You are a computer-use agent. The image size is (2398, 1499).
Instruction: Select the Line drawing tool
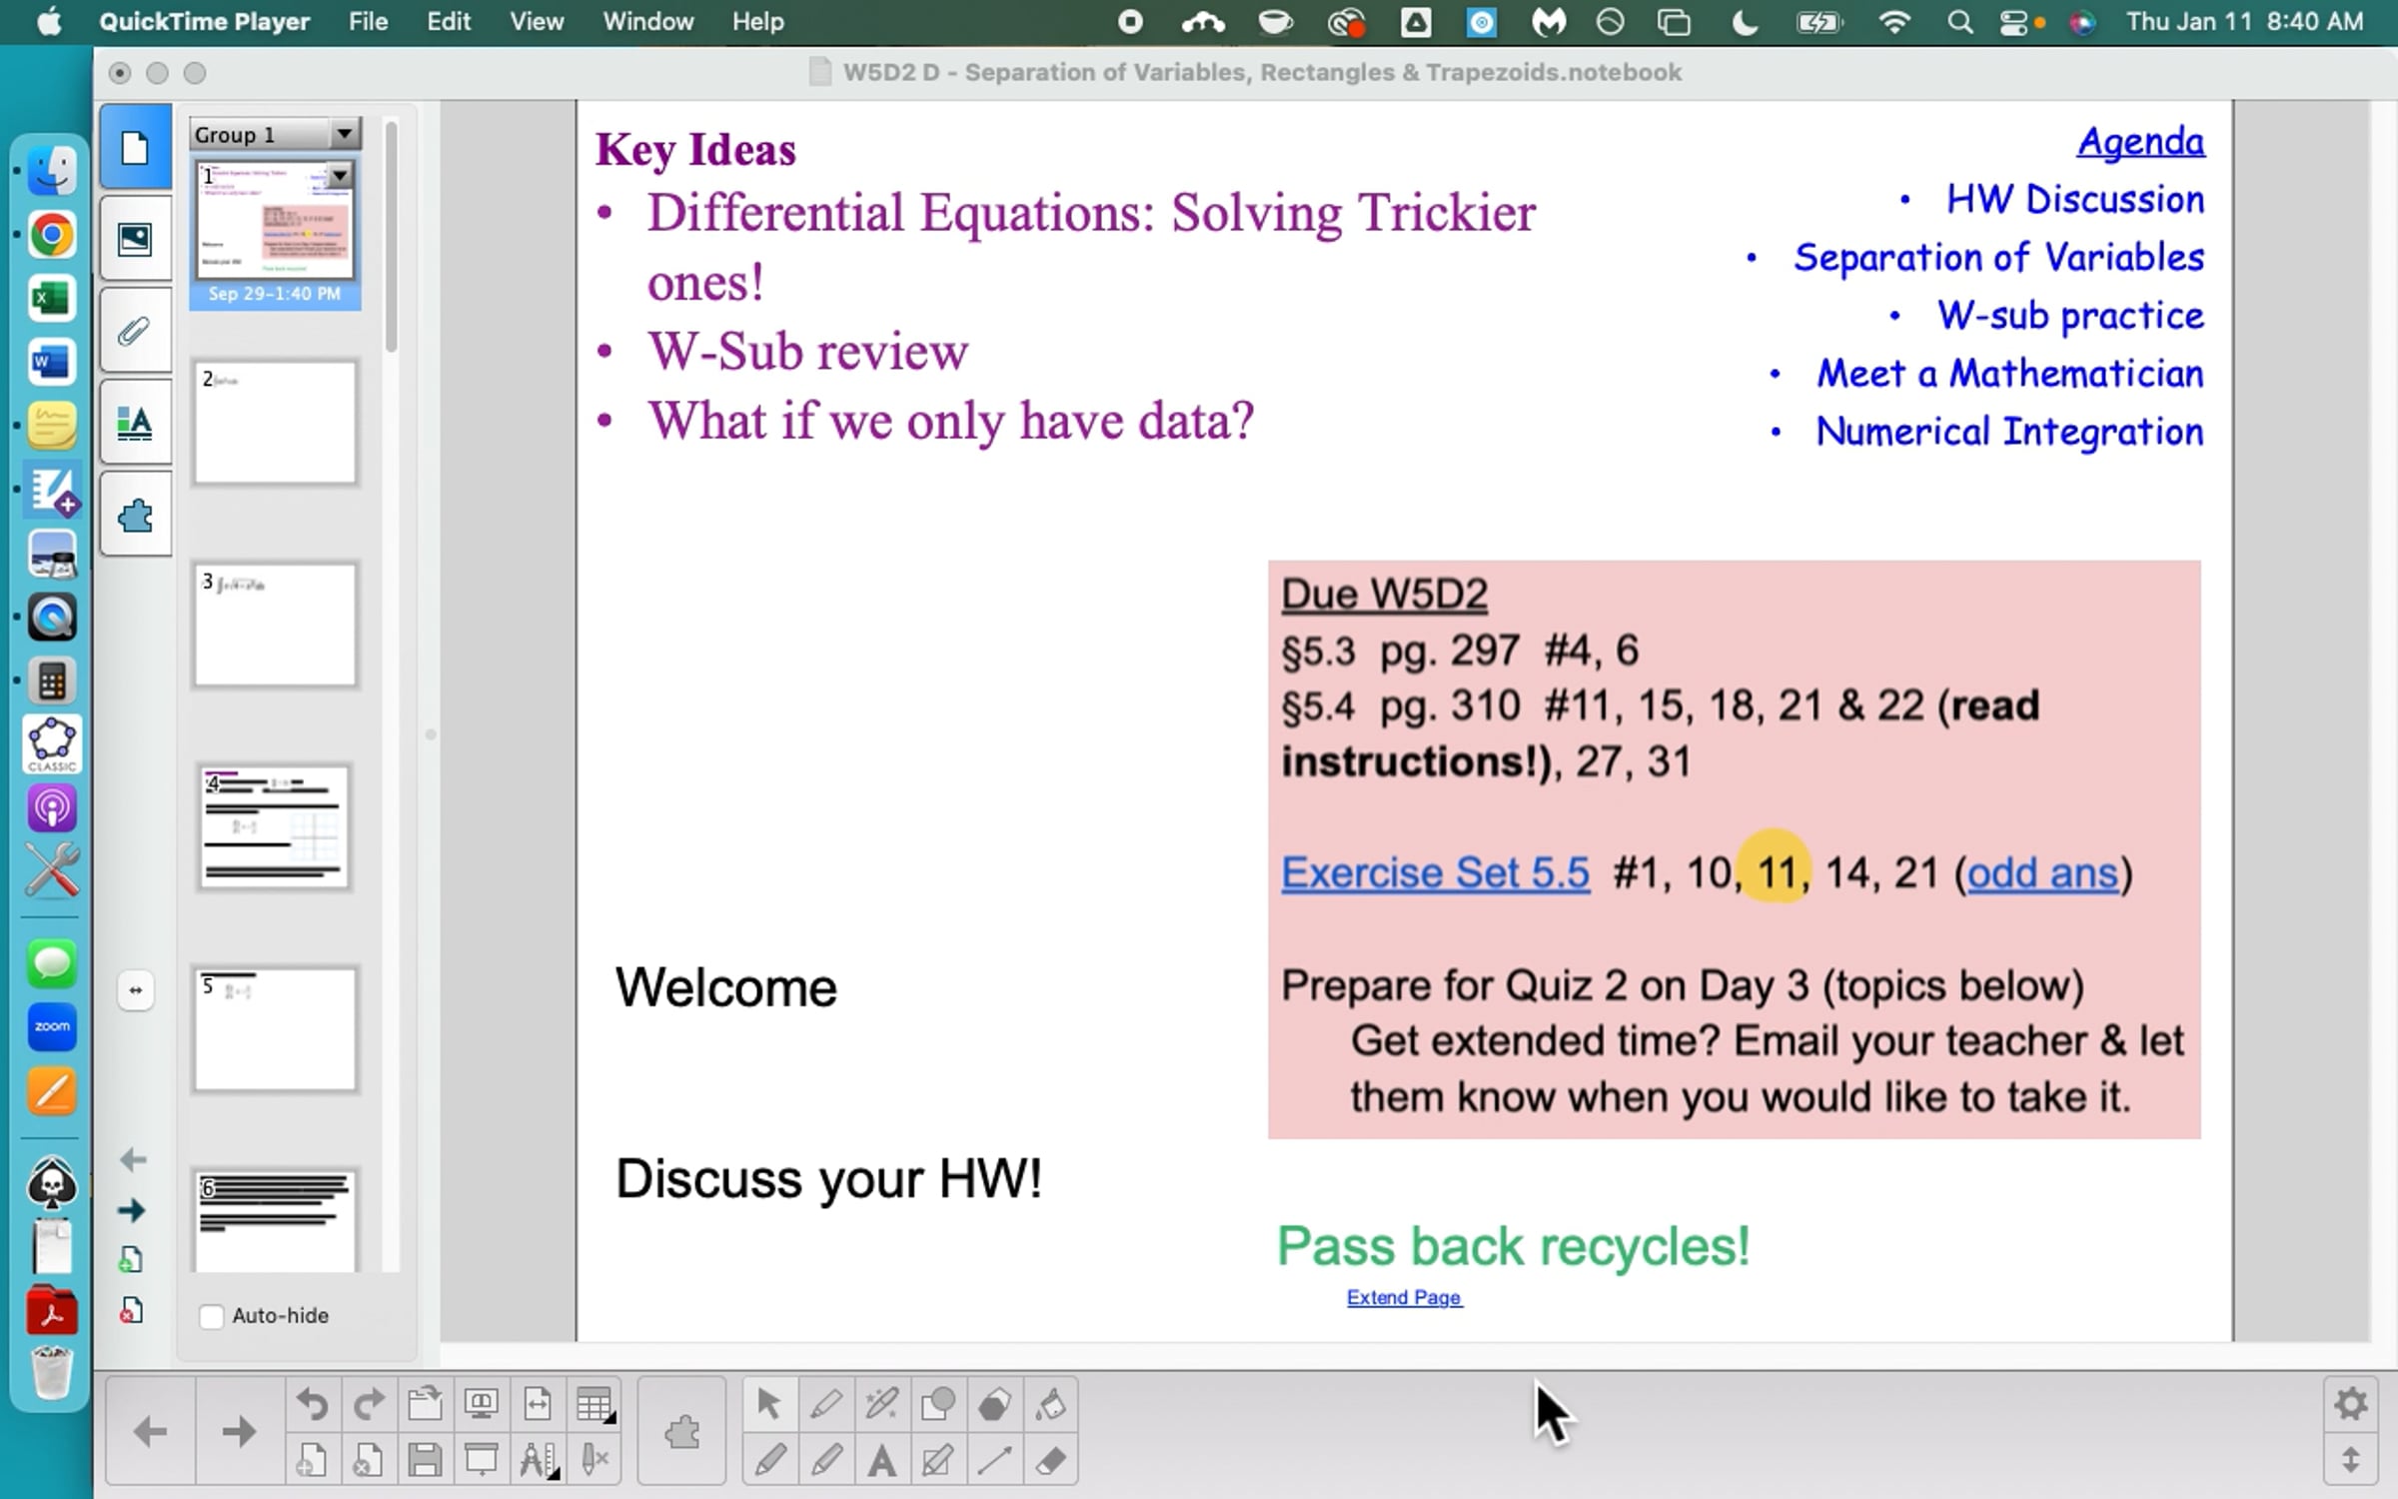[994, 1461]
